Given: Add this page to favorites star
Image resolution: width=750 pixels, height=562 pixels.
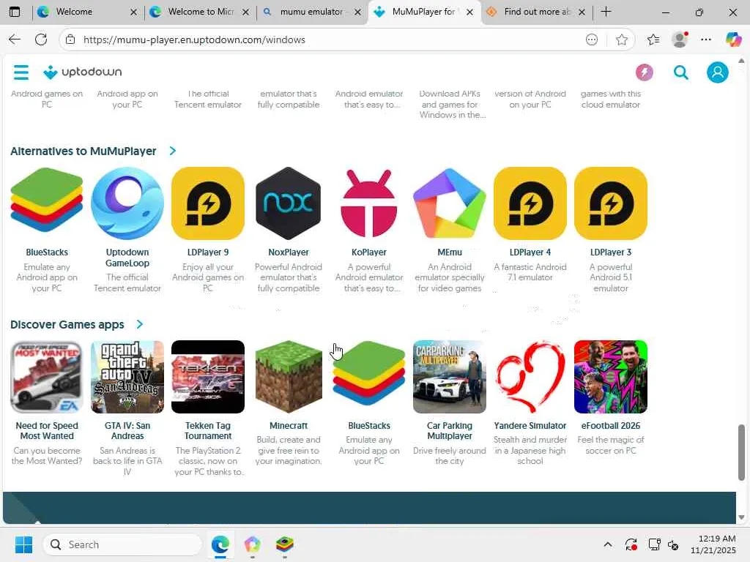Looking at the screenshot, I should click(621, 40).
